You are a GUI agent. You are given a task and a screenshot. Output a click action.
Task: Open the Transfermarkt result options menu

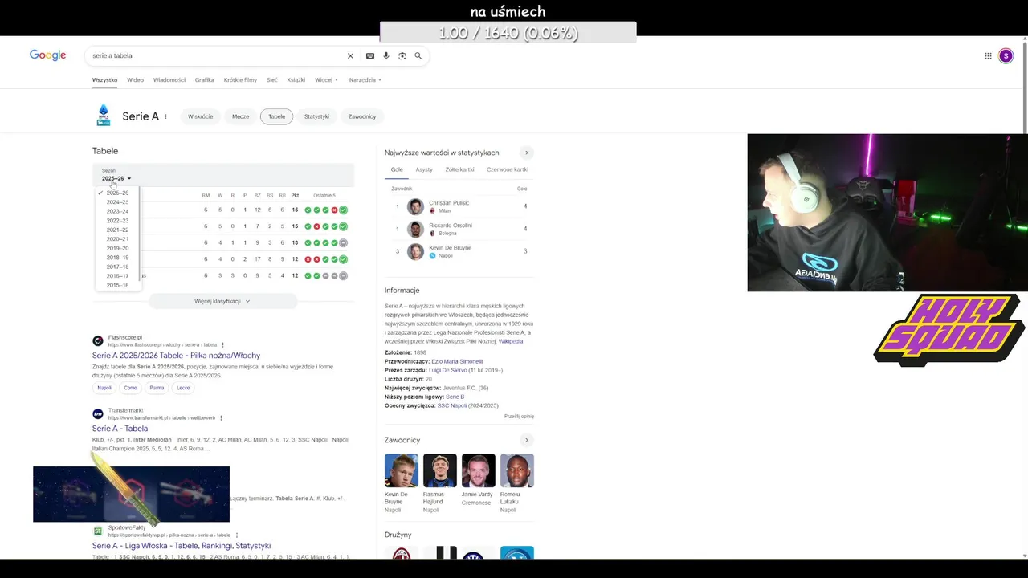point(221,417)
